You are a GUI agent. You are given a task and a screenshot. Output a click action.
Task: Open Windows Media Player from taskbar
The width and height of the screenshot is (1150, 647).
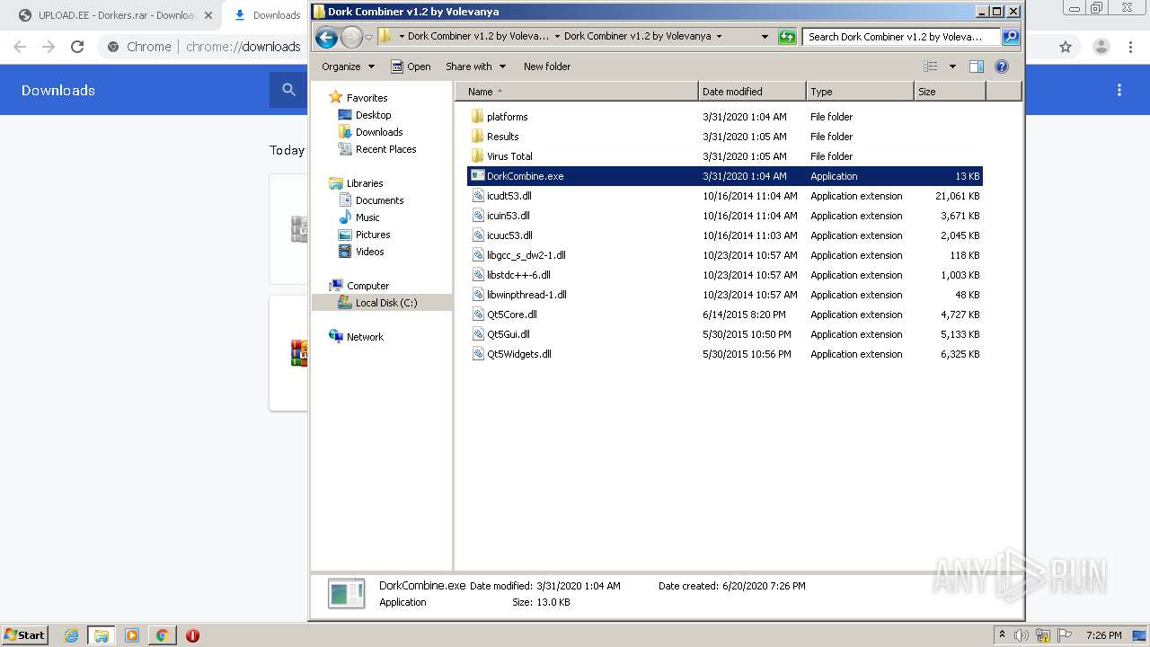(x=131, y=635)
